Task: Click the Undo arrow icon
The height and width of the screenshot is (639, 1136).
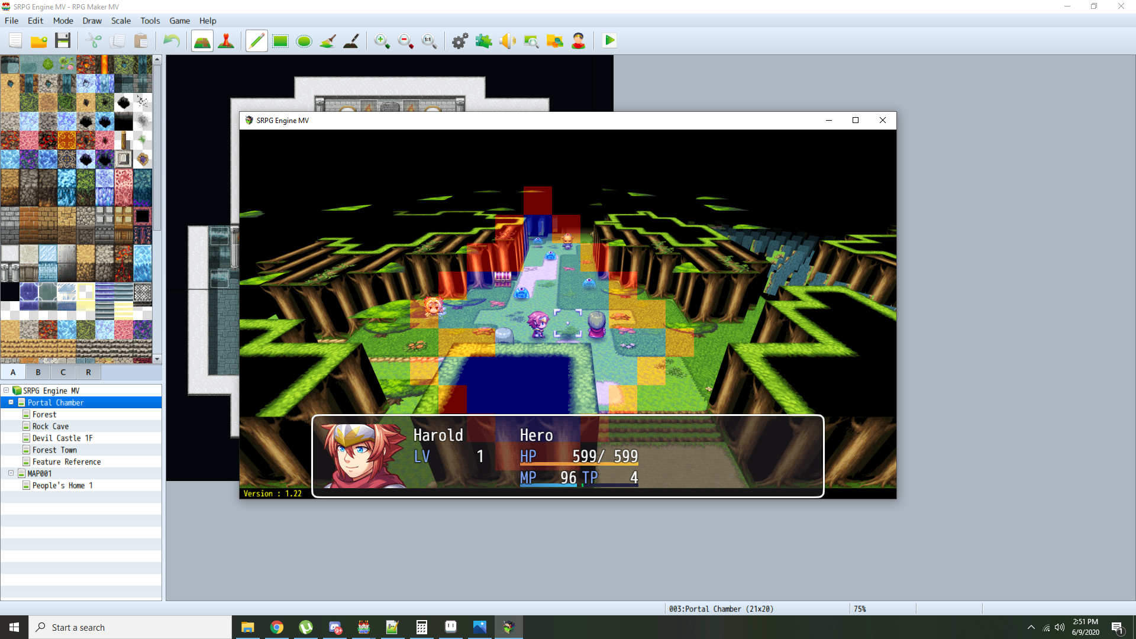Action: (172, 41)
